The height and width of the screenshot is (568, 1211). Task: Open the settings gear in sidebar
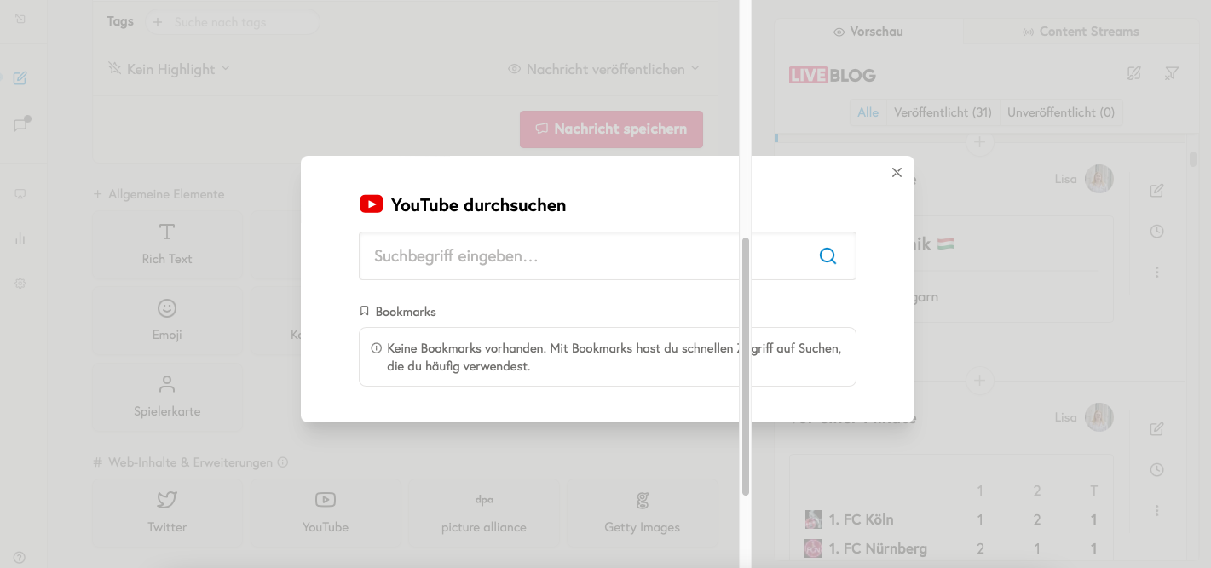[x=20, y=283]
